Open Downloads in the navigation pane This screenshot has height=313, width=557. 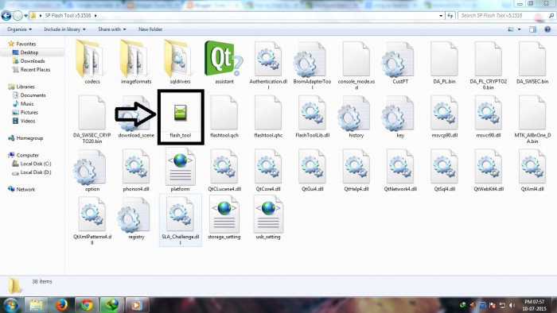(33, 61)
